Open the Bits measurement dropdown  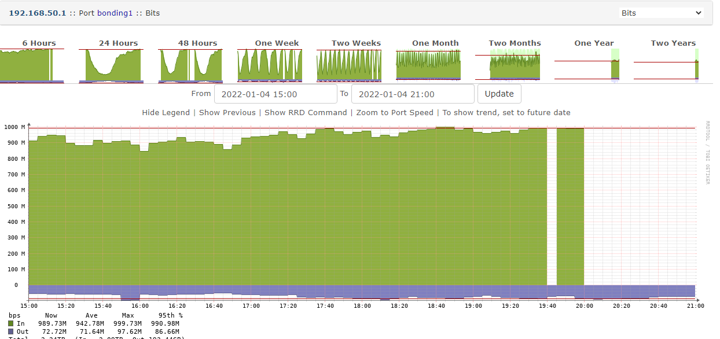point(661,12)
